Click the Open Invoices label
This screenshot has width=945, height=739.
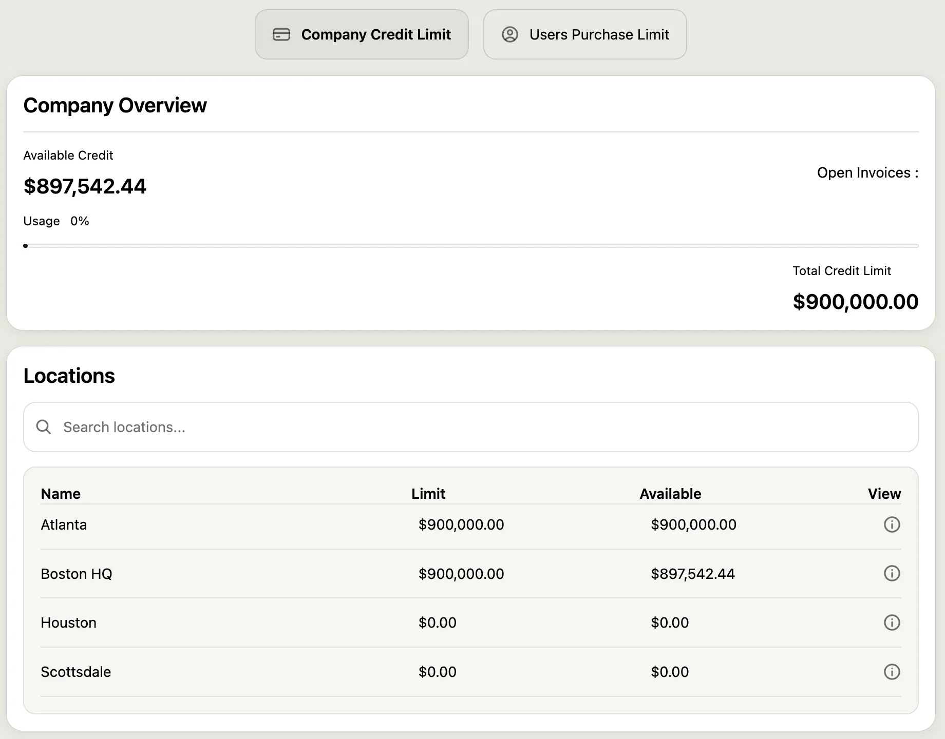pyautogui.click(x=867, y=172)
